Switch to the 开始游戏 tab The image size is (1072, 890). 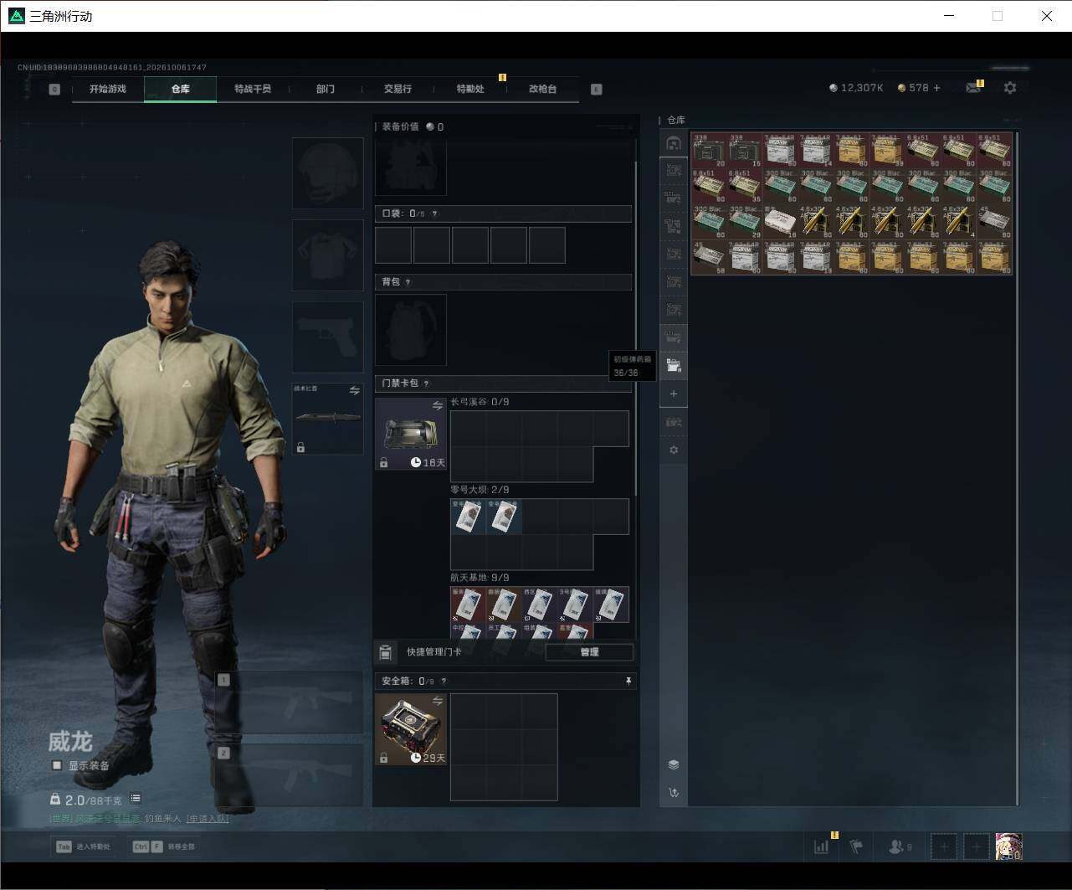(108, 89)
